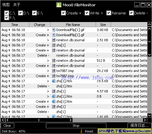
Task: Minimize the FileMonitor window
Action: coord(137,5)
